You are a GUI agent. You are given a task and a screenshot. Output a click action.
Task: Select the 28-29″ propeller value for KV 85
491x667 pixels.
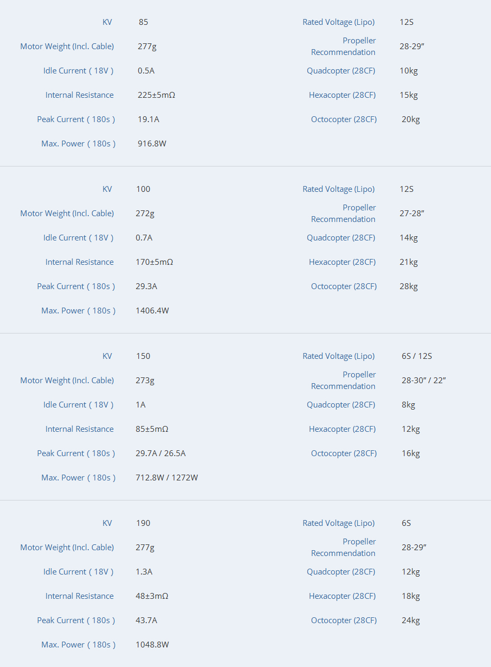pyautogui.click(x=412, y=47)
